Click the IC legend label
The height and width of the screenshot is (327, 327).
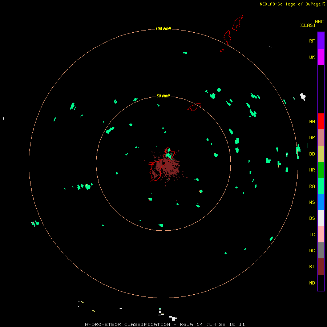click(312, 234)
